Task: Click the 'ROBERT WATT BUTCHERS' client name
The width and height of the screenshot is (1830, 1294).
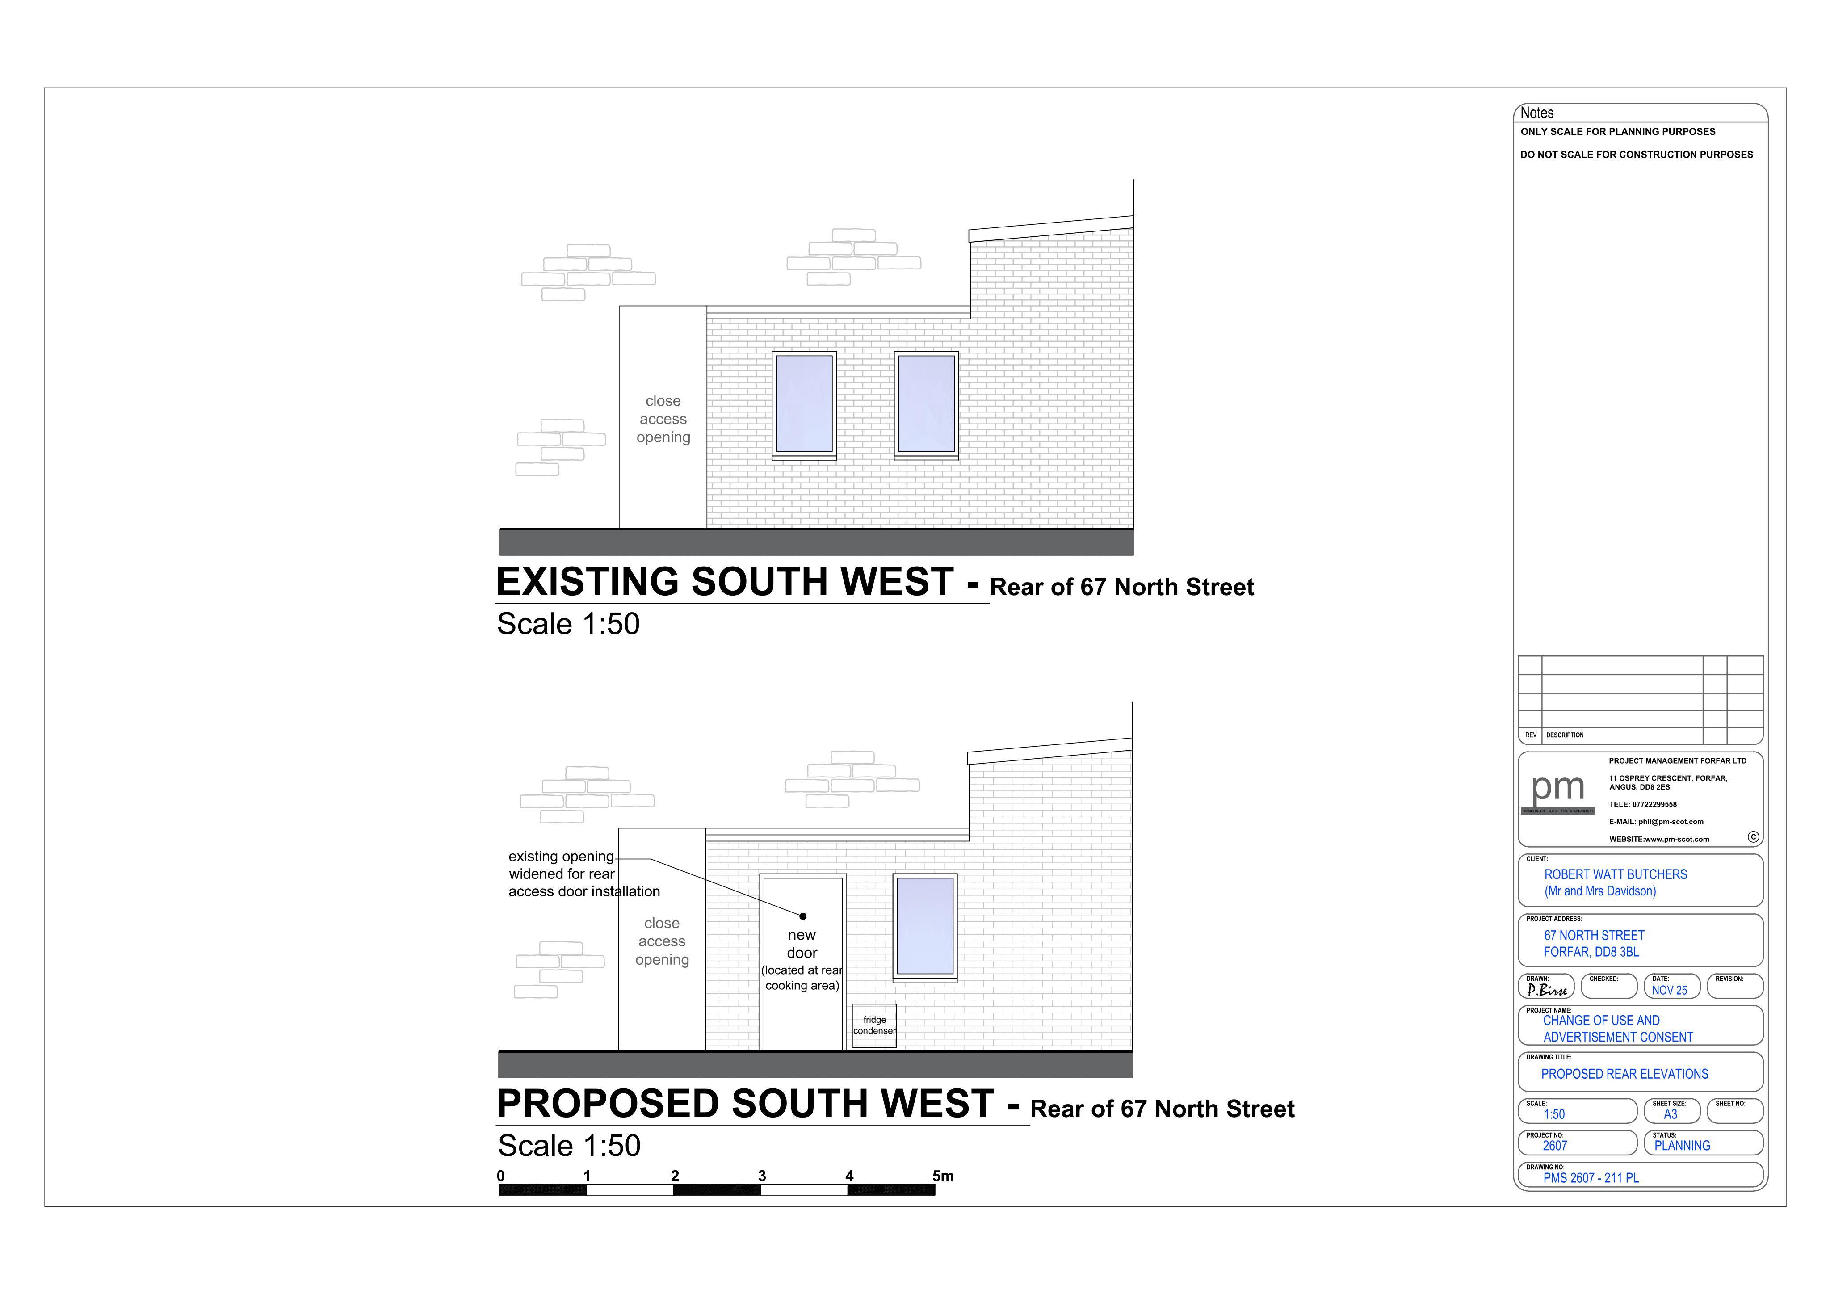Action: [x=1615, y=874]
